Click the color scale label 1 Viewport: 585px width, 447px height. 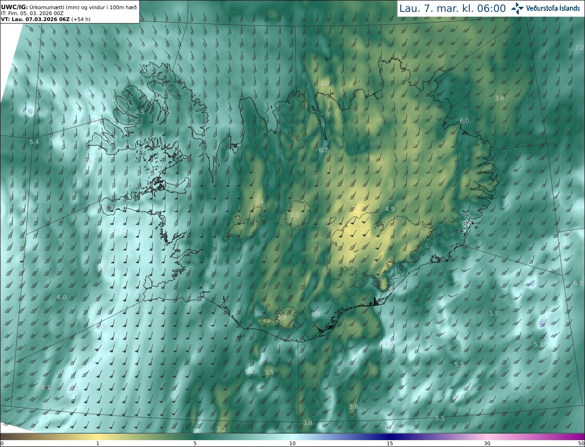pyautogui.click(x=98, y=443)
